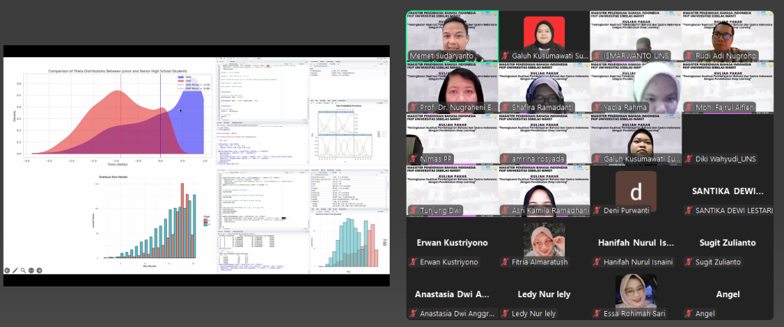The height and width of the screenshot is (327, 784).
Task: Select Memet Sudaryanto's active speaker video
Action: point(452,31)
